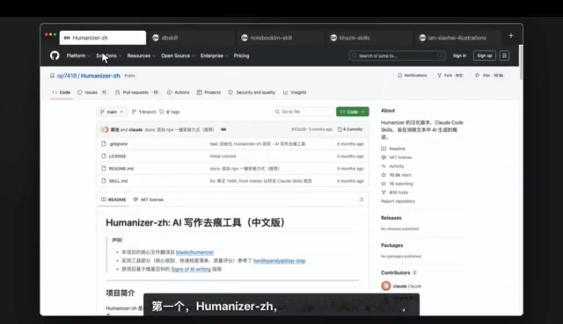Open the LICENSE file
Screen dimensions: 563x324
[117, 156]
